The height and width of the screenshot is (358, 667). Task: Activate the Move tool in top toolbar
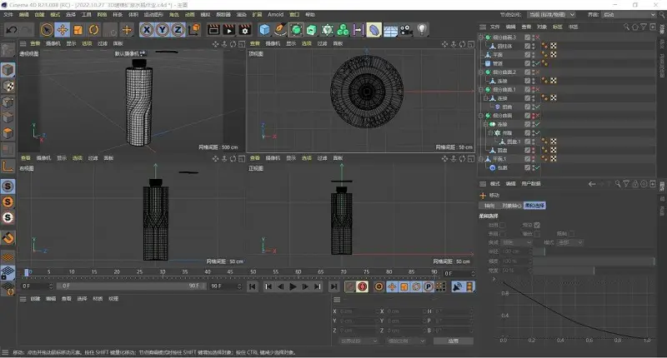click(x=63, y=30)
